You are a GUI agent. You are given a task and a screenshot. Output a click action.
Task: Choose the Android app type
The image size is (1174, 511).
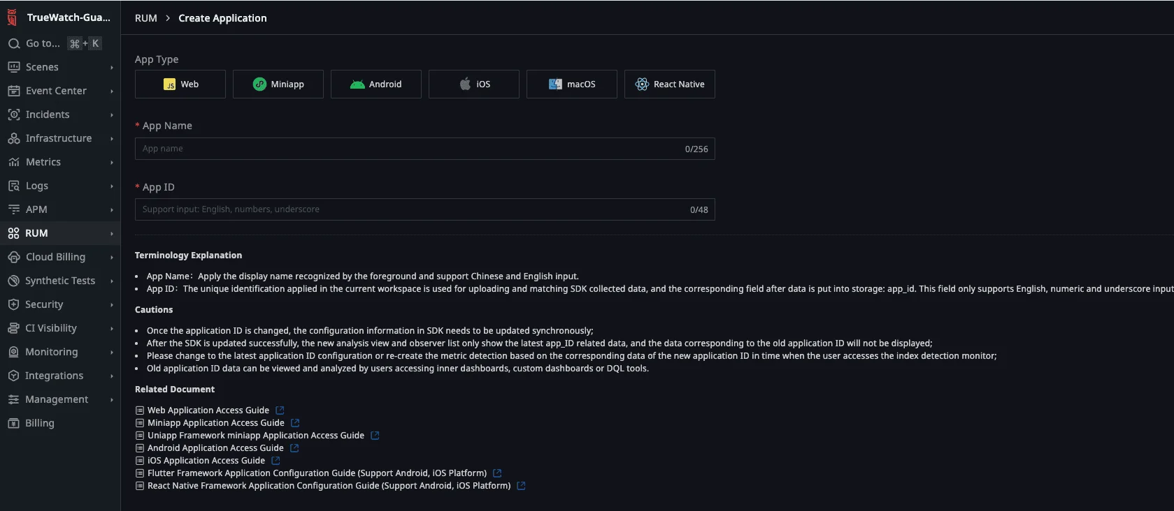tap(376, 84)
